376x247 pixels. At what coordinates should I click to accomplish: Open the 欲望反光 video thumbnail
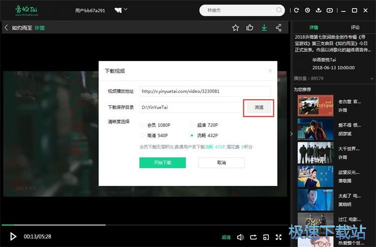click(x=315, y=176)
